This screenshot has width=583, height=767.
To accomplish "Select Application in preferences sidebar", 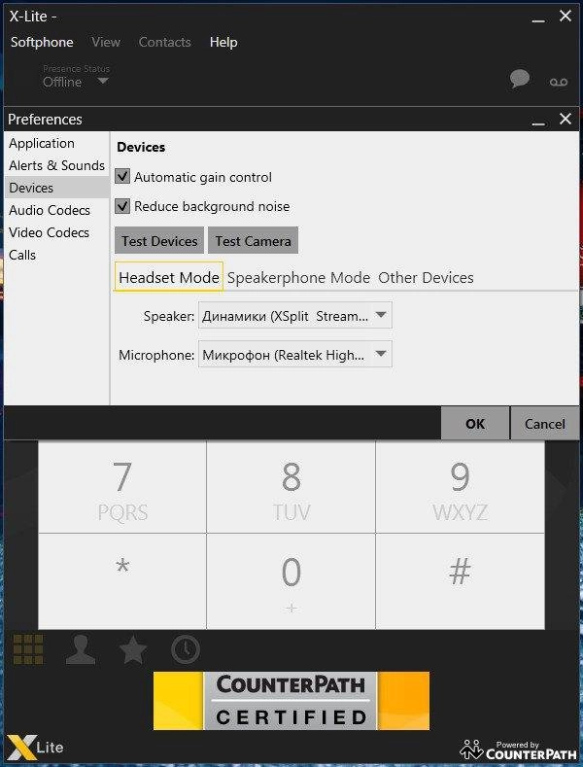I will (x=56, y=143).
